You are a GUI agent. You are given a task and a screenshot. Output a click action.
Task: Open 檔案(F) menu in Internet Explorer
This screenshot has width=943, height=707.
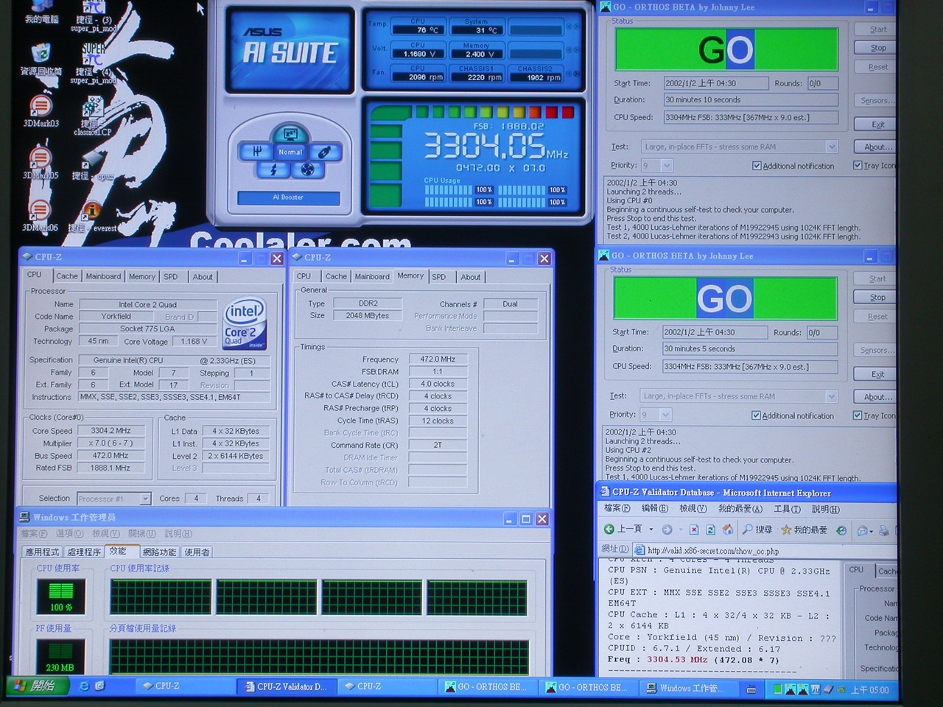coord(617,508)
